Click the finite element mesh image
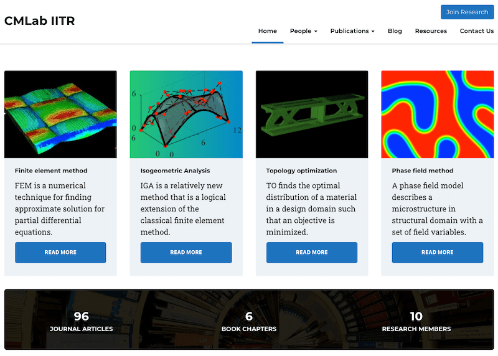The height and width of the screenshot is (356, 498). click(60, 115)
